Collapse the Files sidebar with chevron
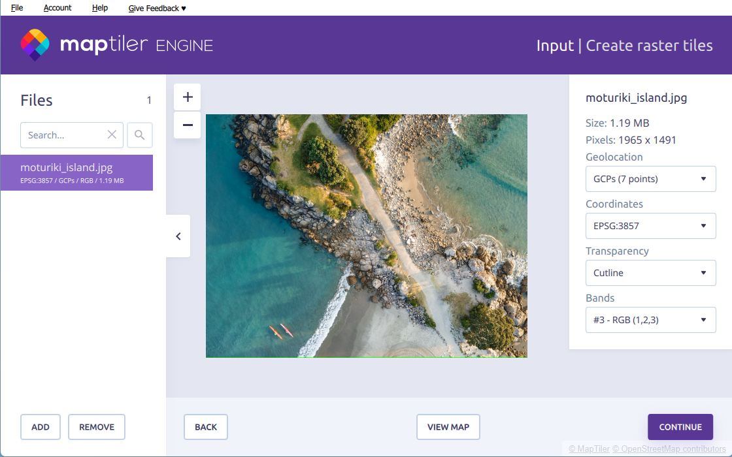 click(178, 236)
